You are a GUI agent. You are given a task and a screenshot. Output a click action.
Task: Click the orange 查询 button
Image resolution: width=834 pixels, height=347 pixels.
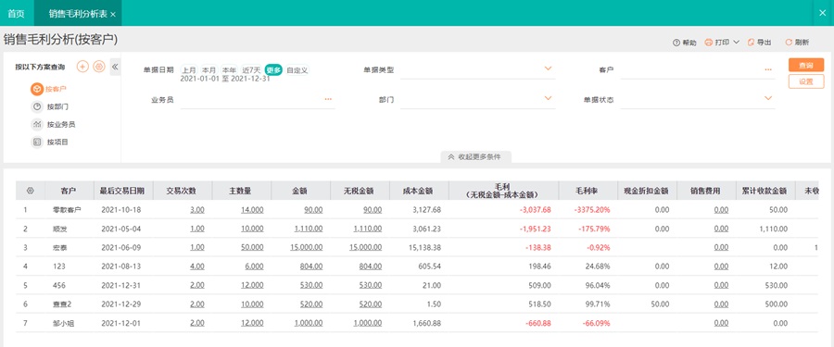tap(806, 65)
